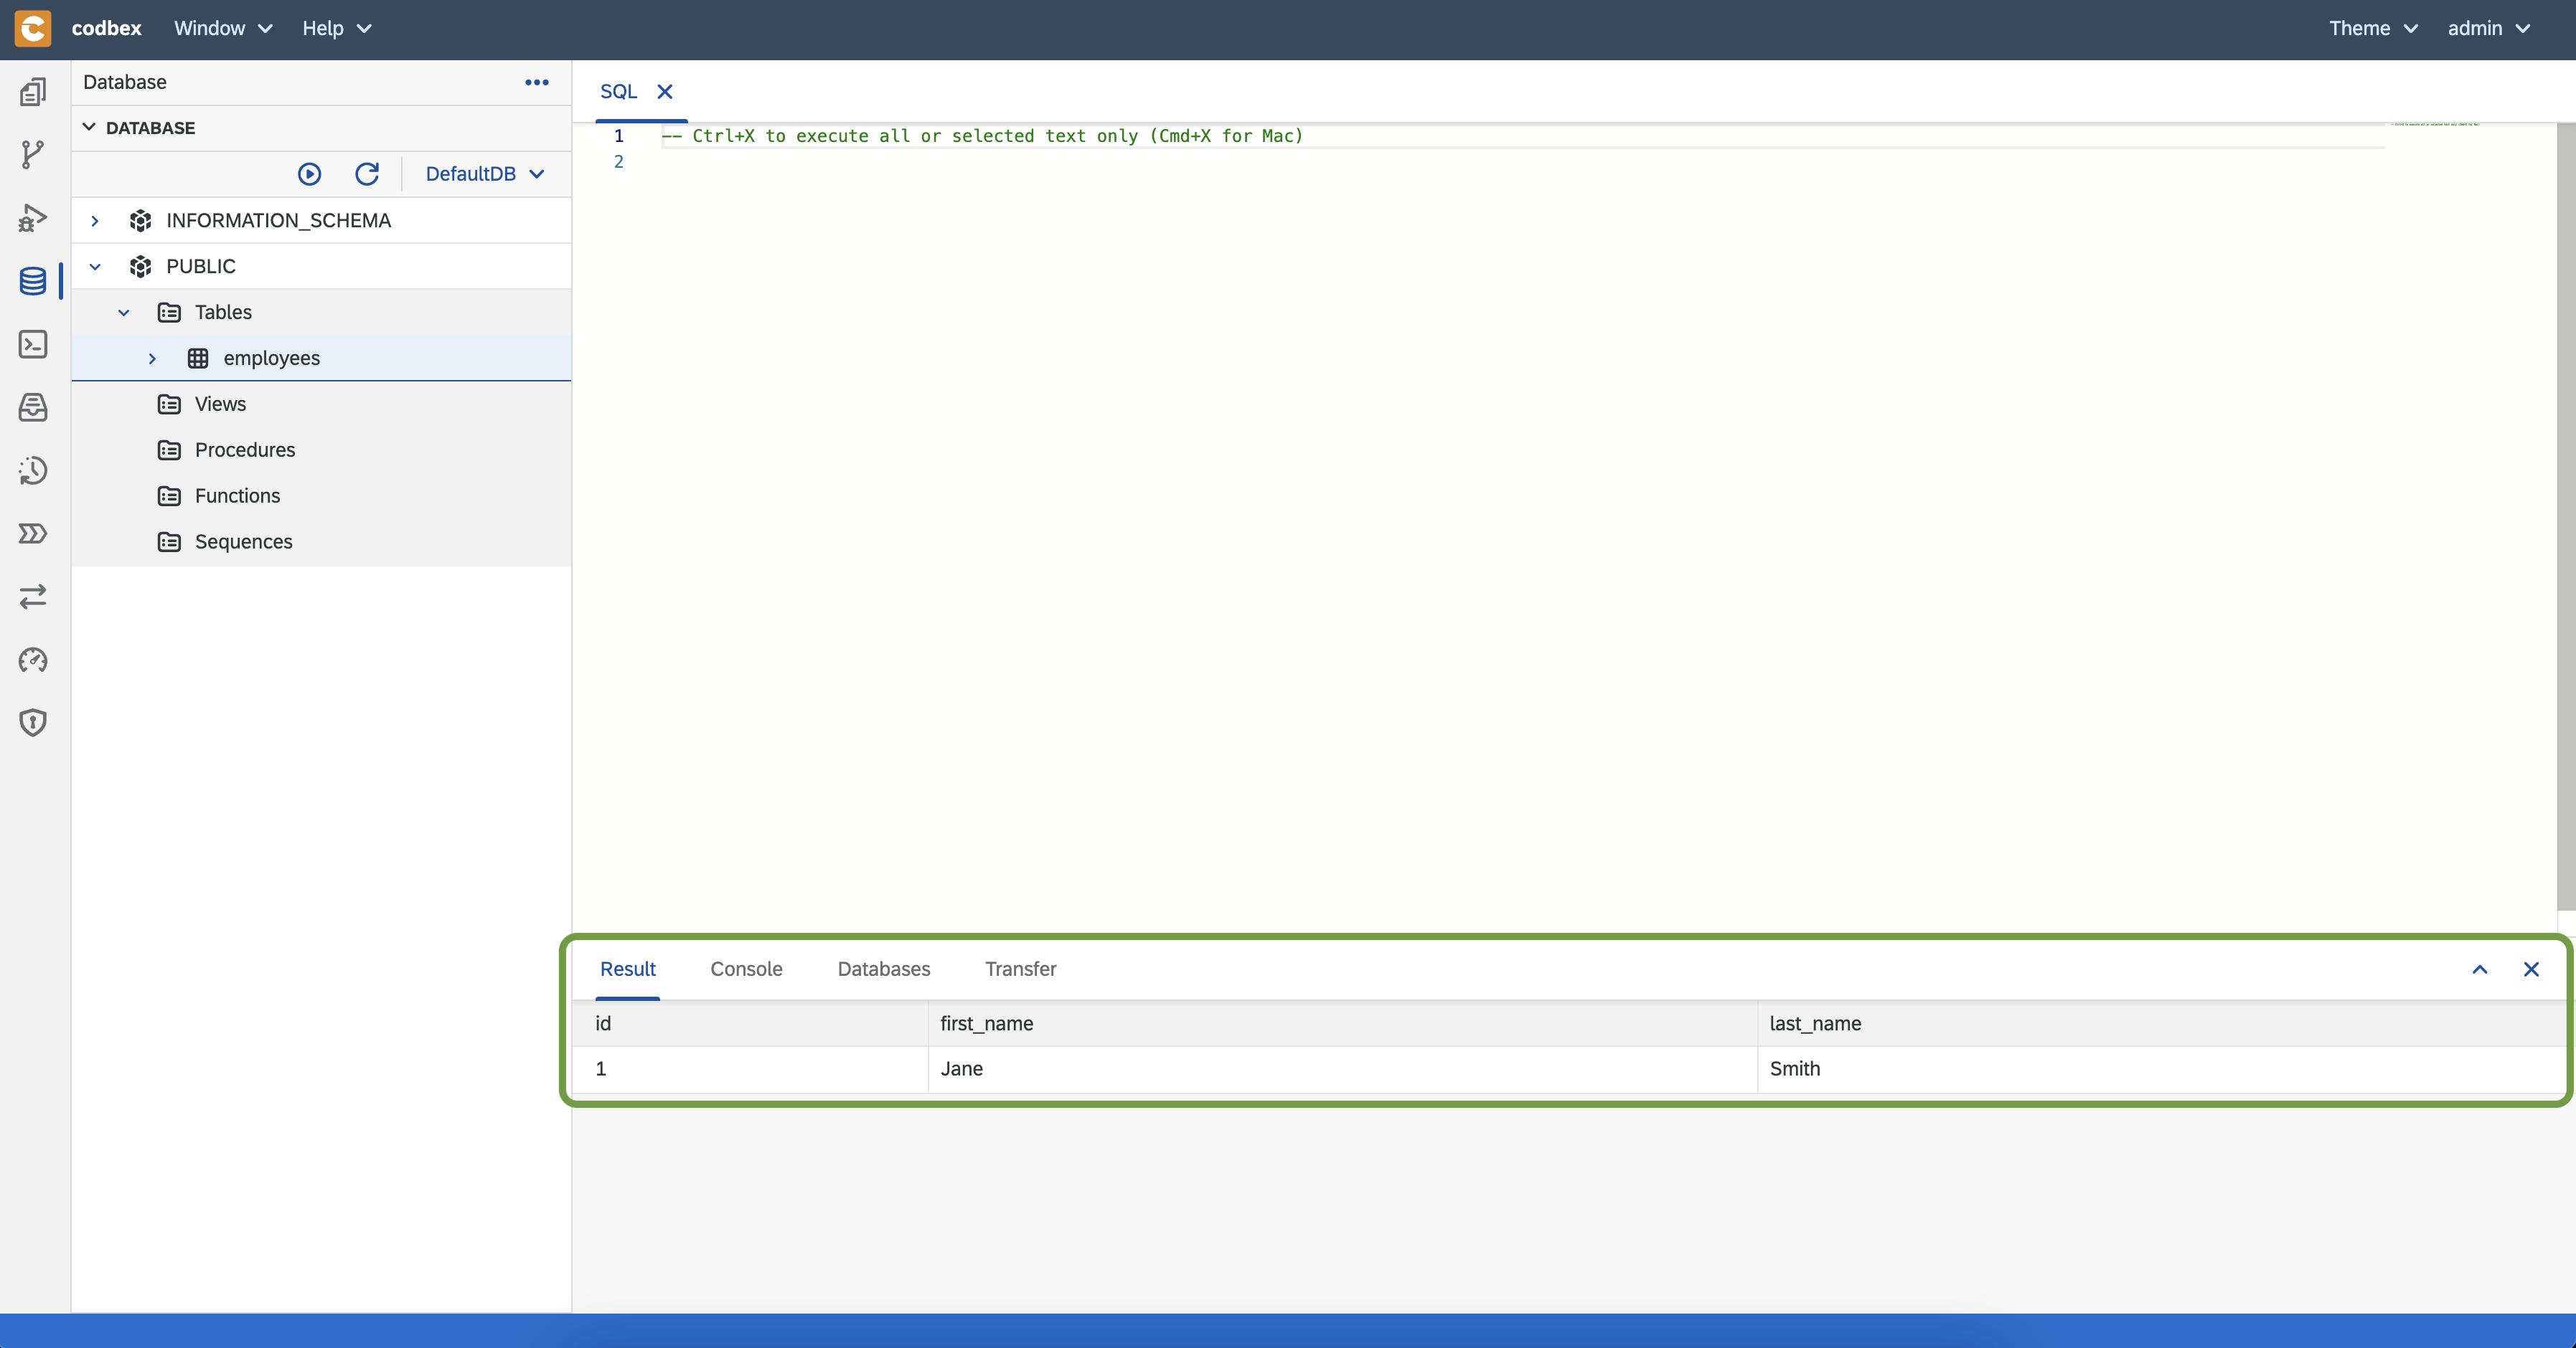Collapse the DATABASE section header
This screenshot has height=1348, width=2576.
(321, 128)
